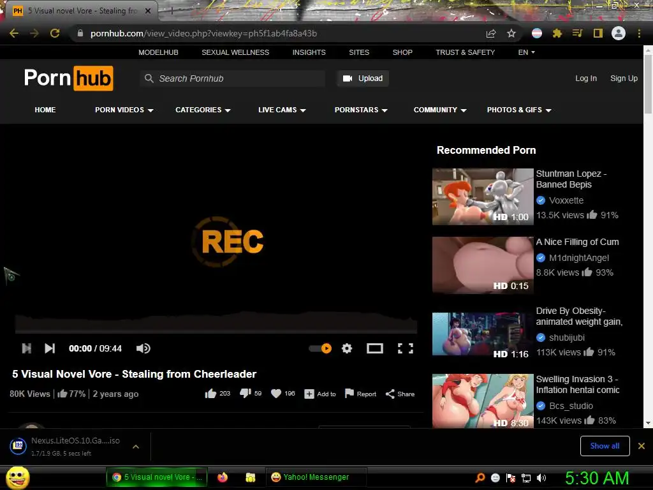Go back to the previous page
Viewport: 653px width, 490px height.
coord(14,33)
